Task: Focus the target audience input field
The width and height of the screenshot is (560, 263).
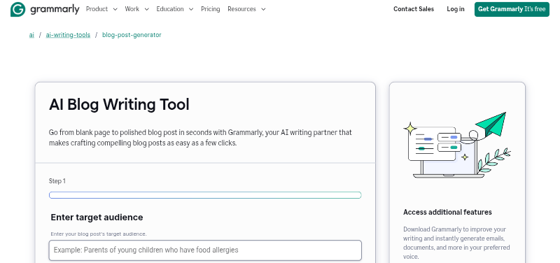Action: tap(205, 250)
